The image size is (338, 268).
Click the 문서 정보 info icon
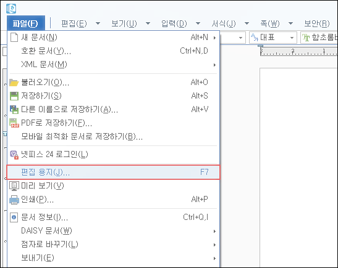[14, 217]
